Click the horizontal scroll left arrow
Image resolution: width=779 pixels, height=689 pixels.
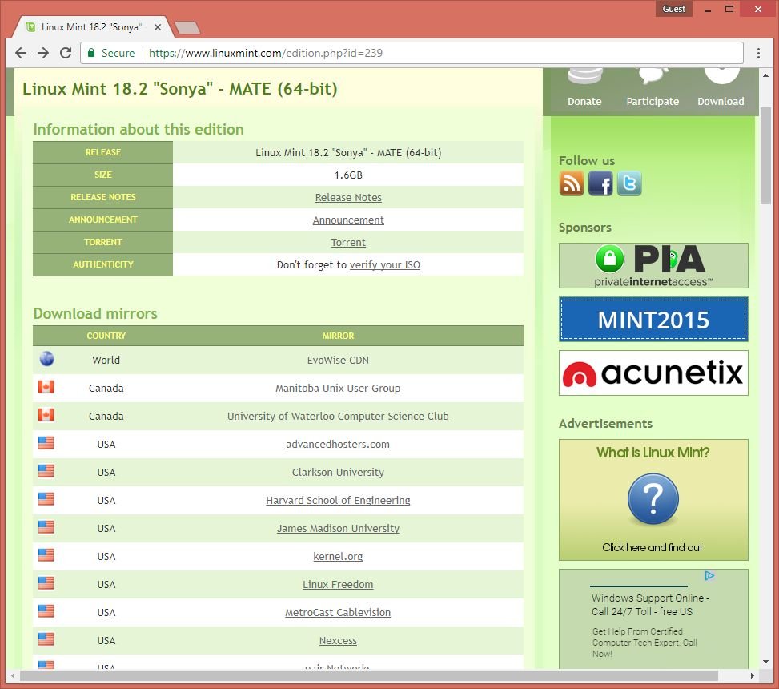click(13, 675)
